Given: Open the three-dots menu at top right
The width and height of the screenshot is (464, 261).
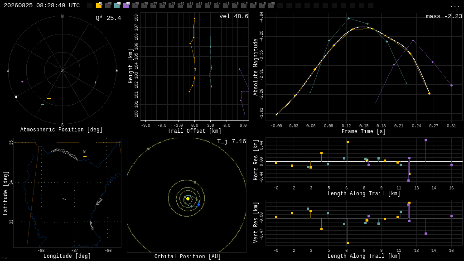Looking at the screenshot, I should 454,6.
